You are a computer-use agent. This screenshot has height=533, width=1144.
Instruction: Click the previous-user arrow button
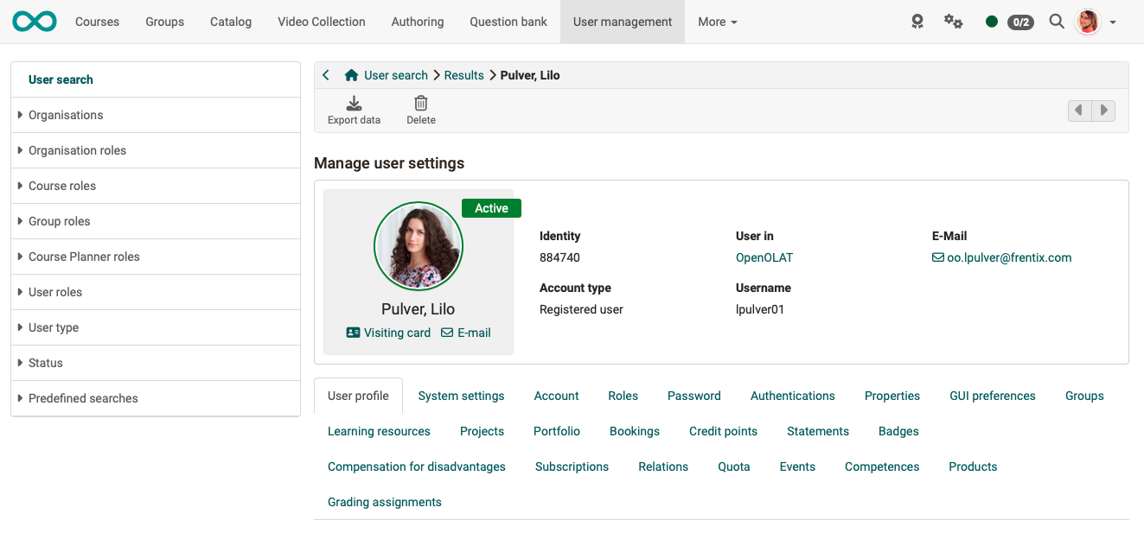pyautogui.click(x=1078, y=111)
